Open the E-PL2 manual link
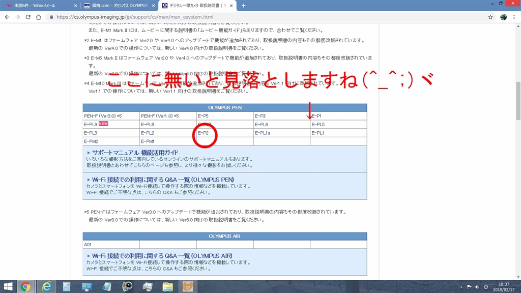The image size is (521, 293). click(148, 133)
